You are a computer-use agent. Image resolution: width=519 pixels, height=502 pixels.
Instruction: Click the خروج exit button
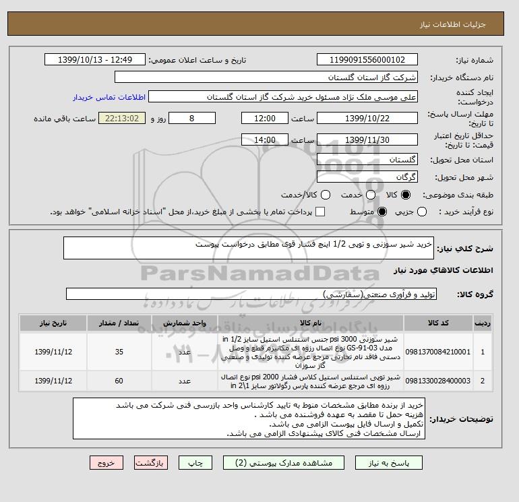tap(106, 463)
